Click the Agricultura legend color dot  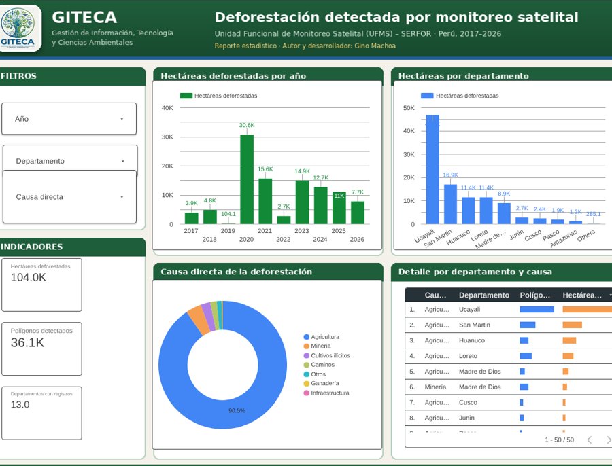pyautogui.click(x=307, y=337)
